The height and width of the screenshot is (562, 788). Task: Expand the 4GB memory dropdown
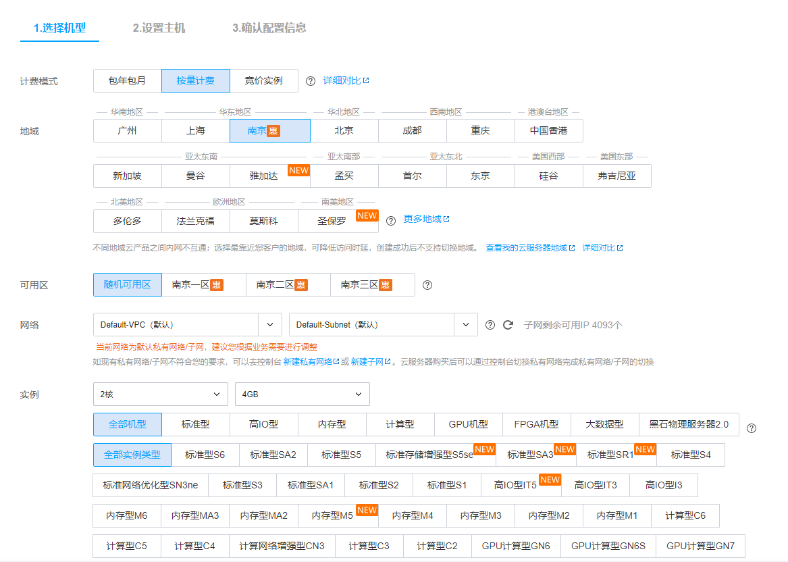[x=302, y=394]
